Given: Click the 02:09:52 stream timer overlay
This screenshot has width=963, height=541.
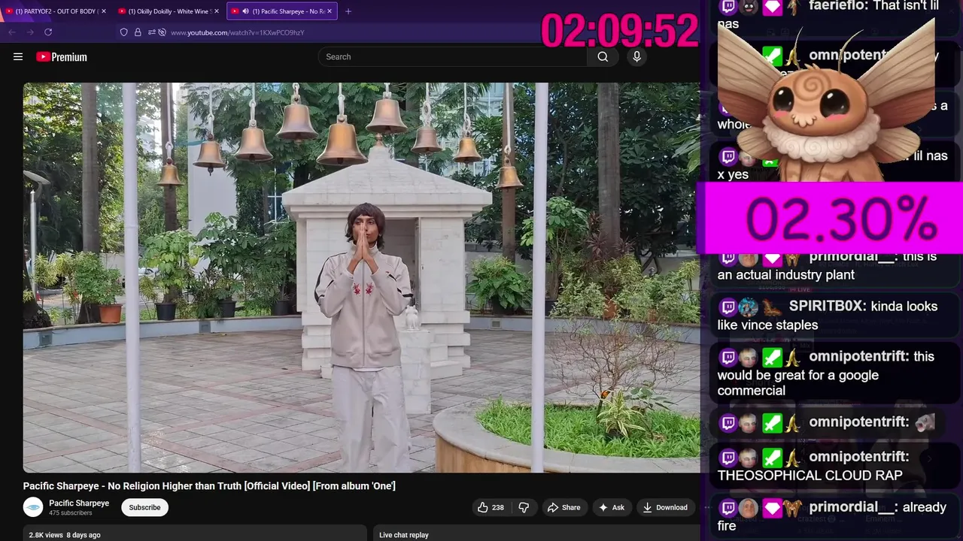Looking at the screenshot, I should click(620, 31).
